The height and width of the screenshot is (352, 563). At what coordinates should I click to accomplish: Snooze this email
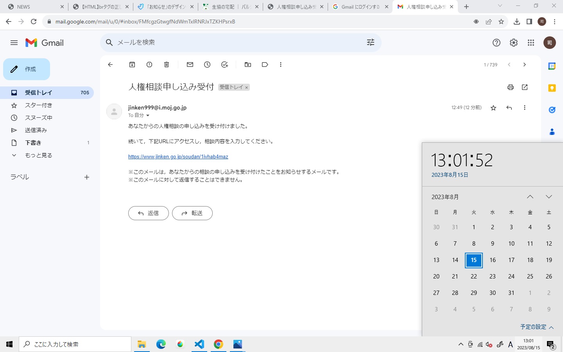click(207, 65)
